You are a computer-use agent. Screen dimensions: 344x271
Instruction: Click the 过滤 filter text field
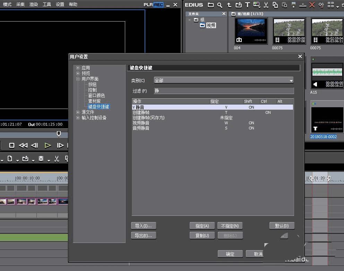click(x=224, y=91)
